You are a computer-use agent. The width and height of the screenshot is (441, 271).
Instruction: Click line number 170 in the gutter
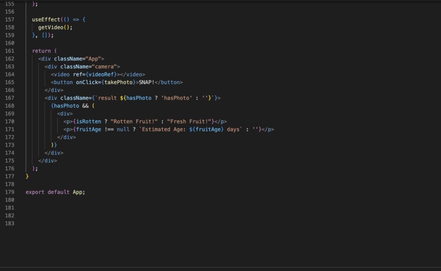pyautogui.click(x=9, y=122)
